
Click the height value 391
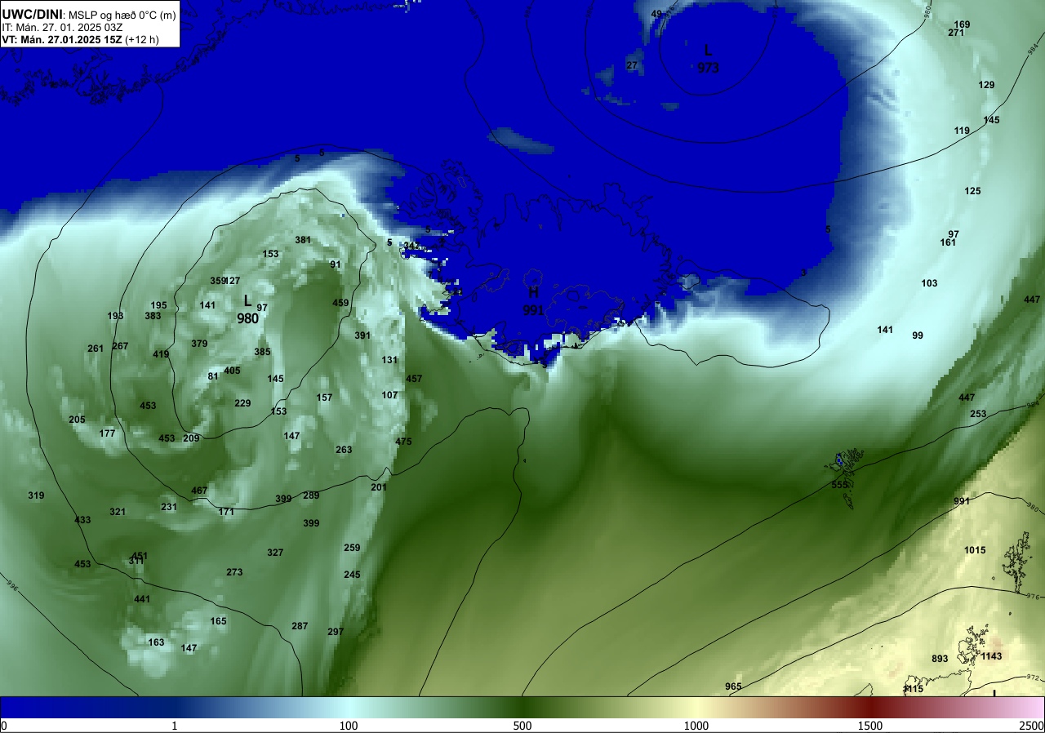pyautogui.click(x=362, y=335)
